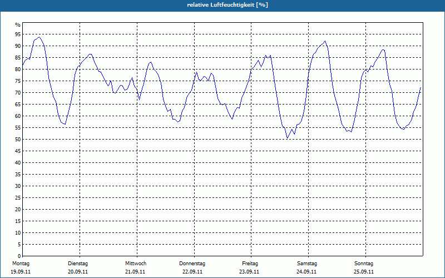Click the y-axis value '60'
The height and width of the screenshot is (278, 445).
point(18,116)
